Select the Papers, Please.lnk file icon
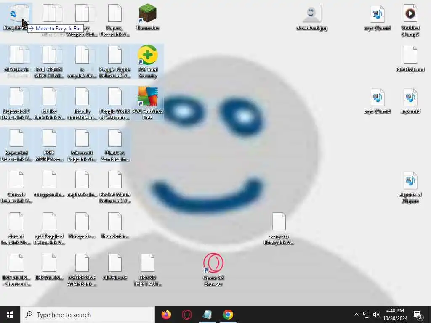Image resolution: width=431 pixels, height=323 pixels. [114, 20]
